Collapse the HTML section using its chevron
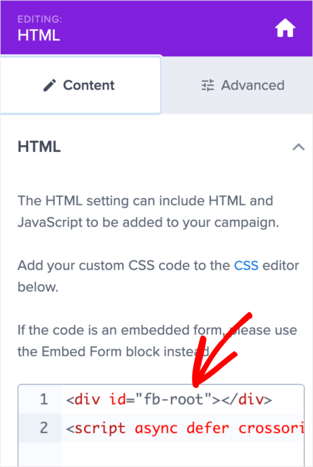 tap(299, 147)
